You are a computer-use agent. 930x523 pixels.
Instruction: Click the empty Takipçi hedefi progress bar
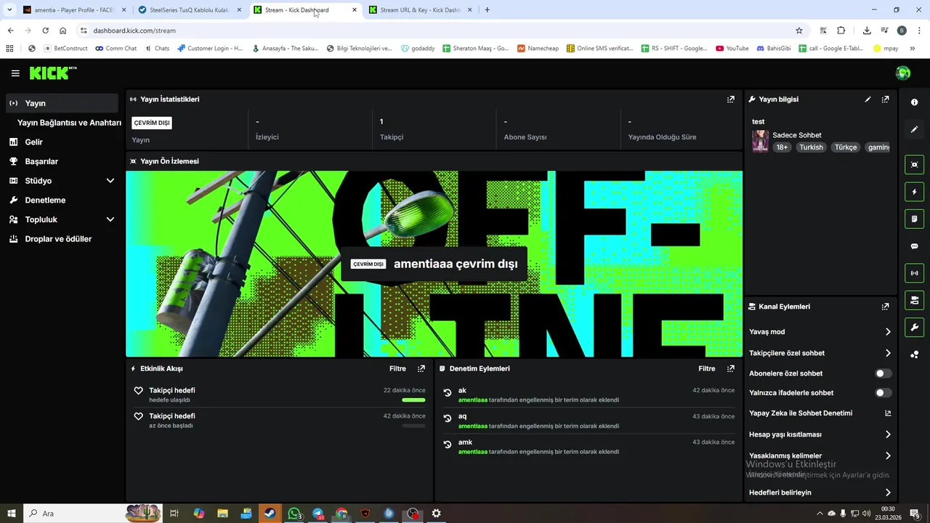point(413,426)
